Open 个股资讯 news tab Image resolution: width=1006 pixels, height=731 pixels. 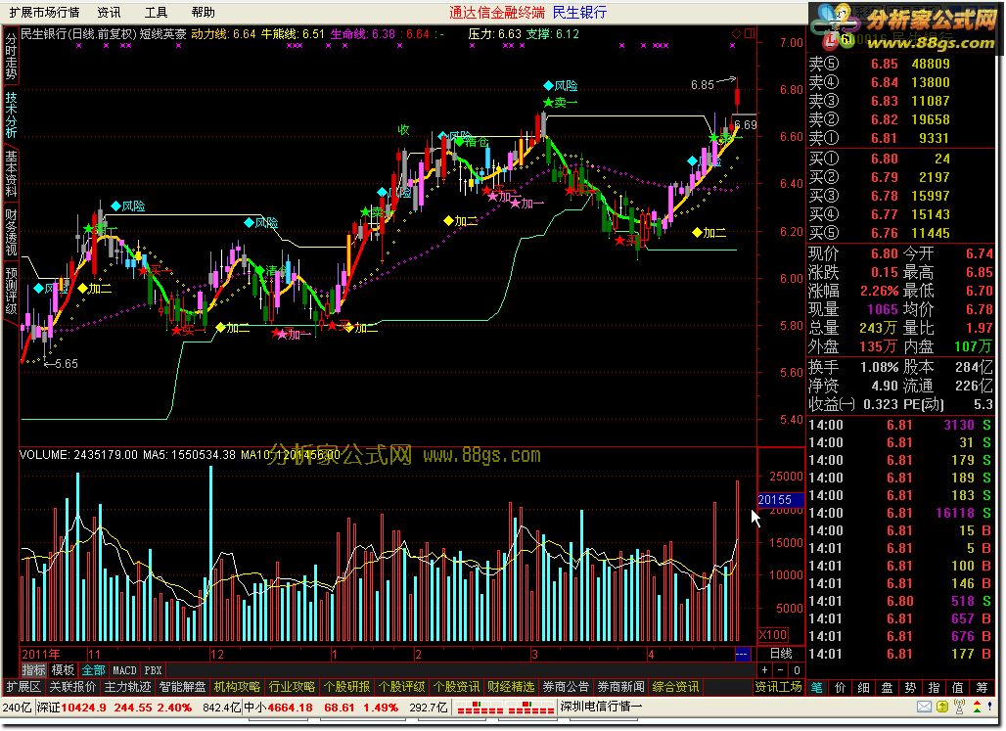pyautogui.click(x=456, y=687)
